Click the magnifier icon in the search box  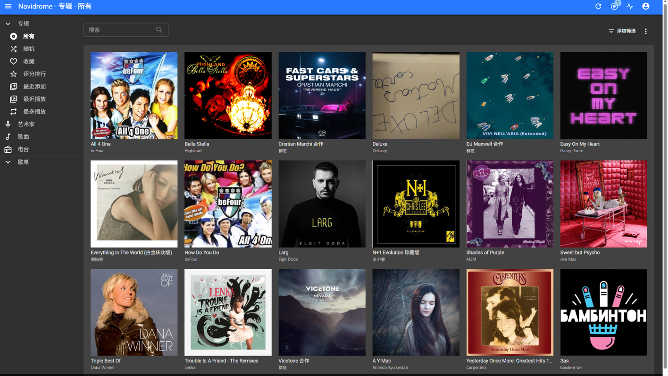click(159, 30)
